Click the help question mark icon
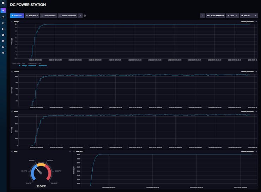The height and width of the screenshot is (192, 261). (85, 16)
